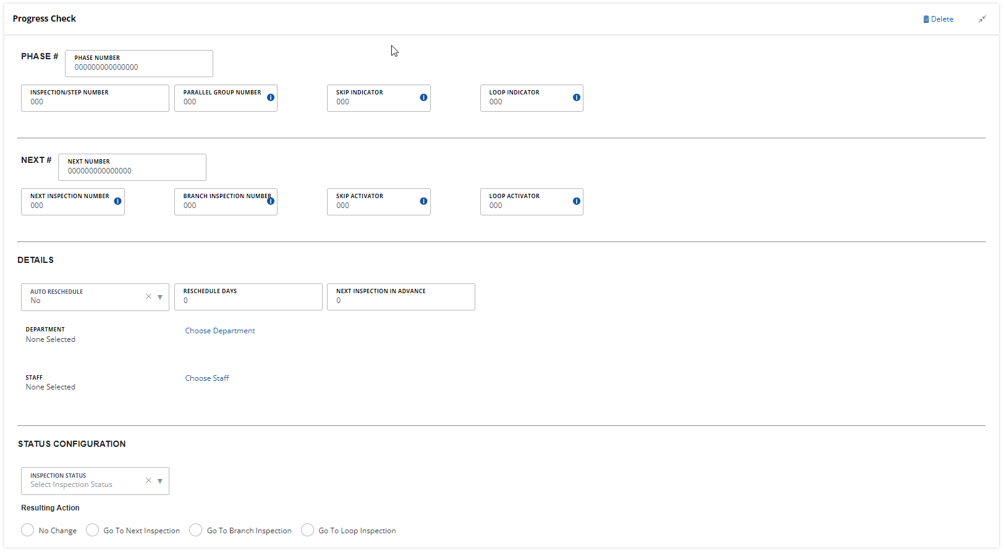1005x553 pixels.
Task: Expand the Auto Reschedule dropdown
Action: tap(160, 297)
